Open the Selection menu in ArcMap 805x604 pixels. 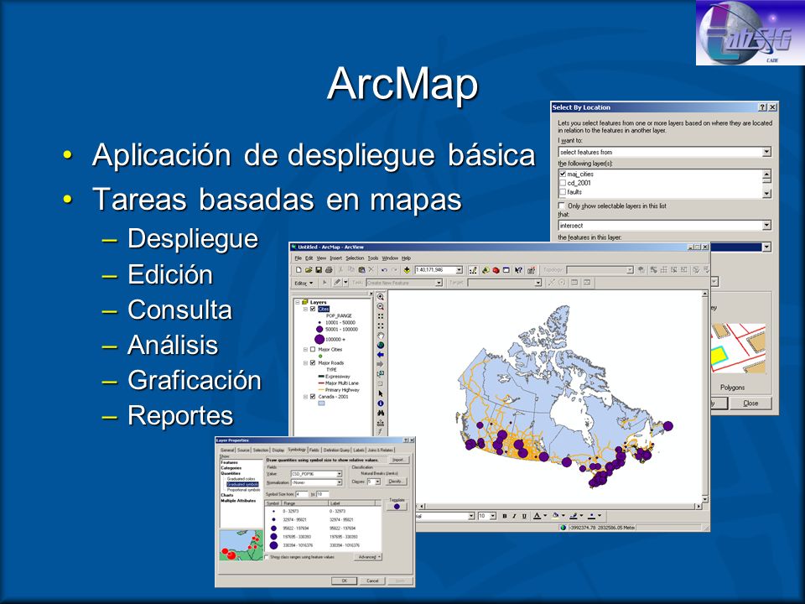click(354, 258)
